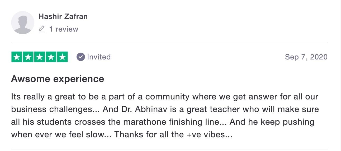341x151 pixels.
Task: Click the word "community" in the review
Action: coord(167,97)
